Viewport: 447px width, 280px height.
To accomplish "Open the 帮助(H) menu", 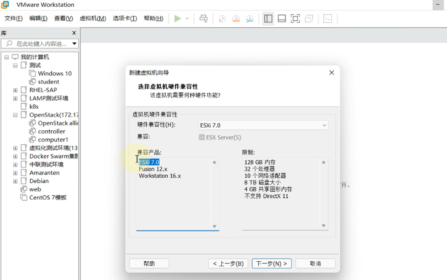I will tap(154, 18).
